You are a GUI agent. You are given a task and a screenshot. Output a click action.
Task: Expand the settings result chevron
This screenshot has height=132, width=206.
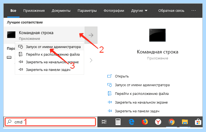coord(91,60)
